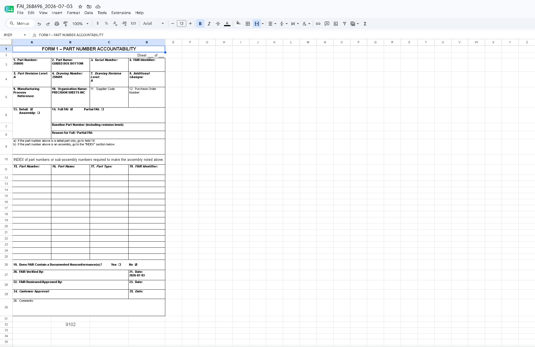Select the 21. Date cell 2026-07-03
535x347 pixels.
point(147,275)
